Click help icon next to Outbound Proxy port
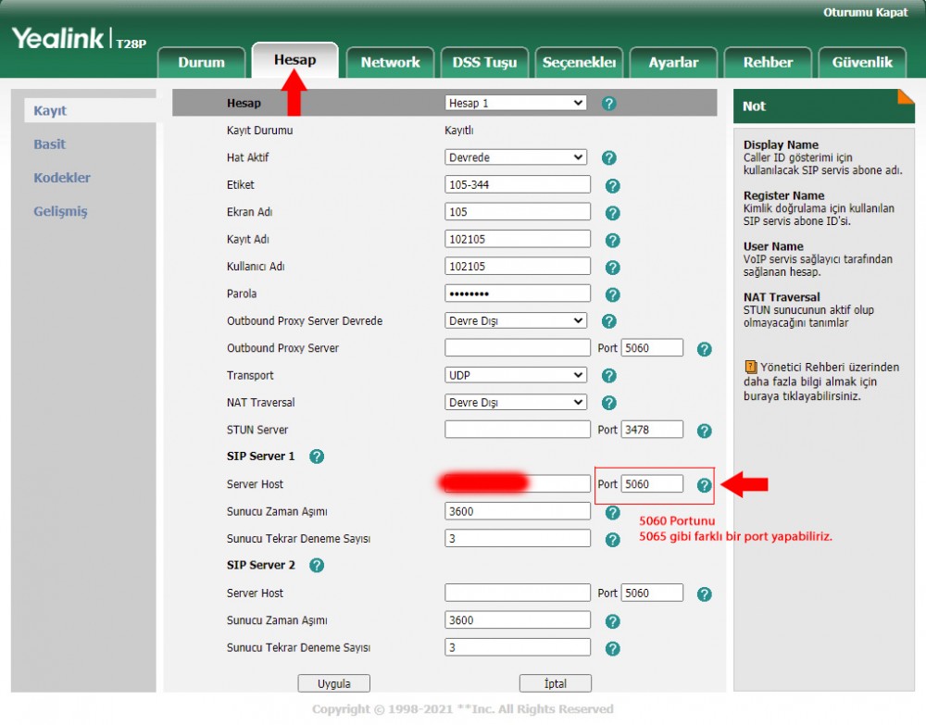926x725 pixels. click(x=704, y=349)
